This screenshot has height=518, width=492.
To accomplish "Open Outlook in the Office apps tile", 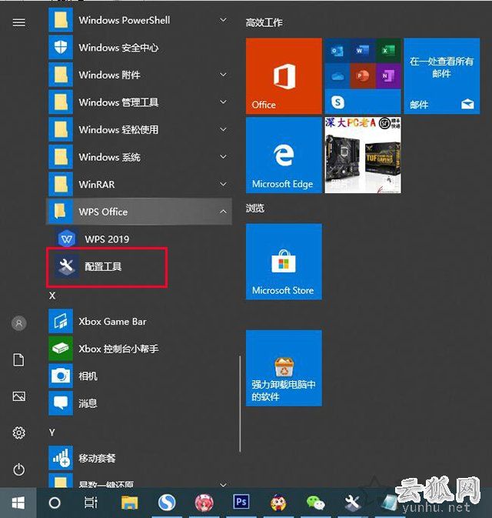I will [x=337, y=51].
